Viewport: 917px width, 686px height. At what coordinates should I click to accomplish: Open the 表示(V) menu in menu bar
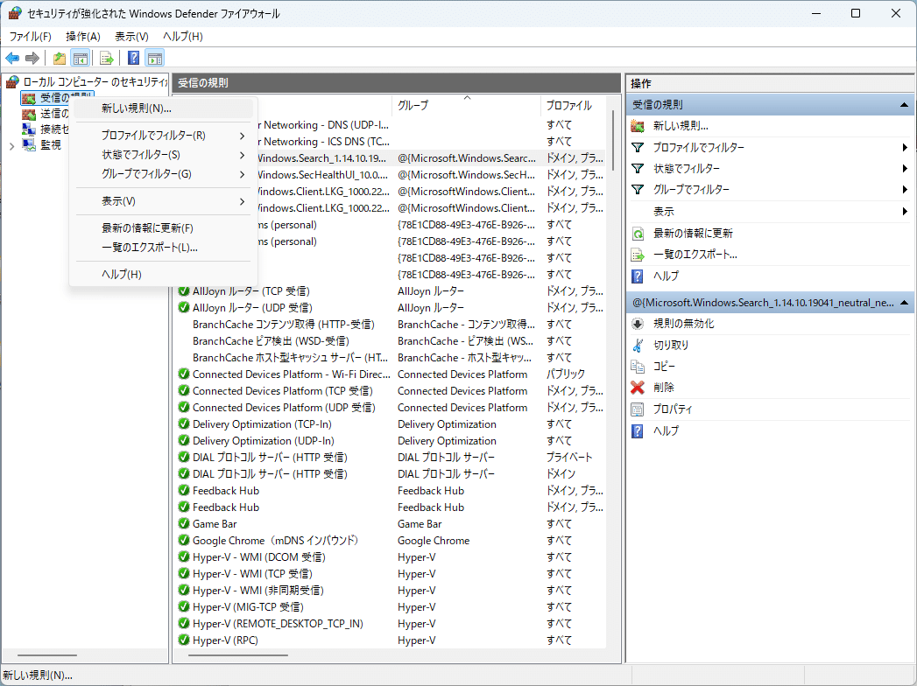click(131, 36)
